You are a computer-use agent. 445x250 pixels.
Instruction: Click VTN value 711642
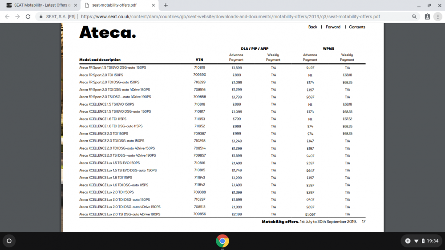tap(200, 185)
